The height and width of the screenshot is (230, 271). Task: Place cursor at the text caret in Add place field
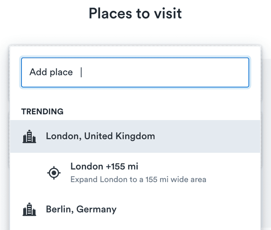tap(81, 73)
